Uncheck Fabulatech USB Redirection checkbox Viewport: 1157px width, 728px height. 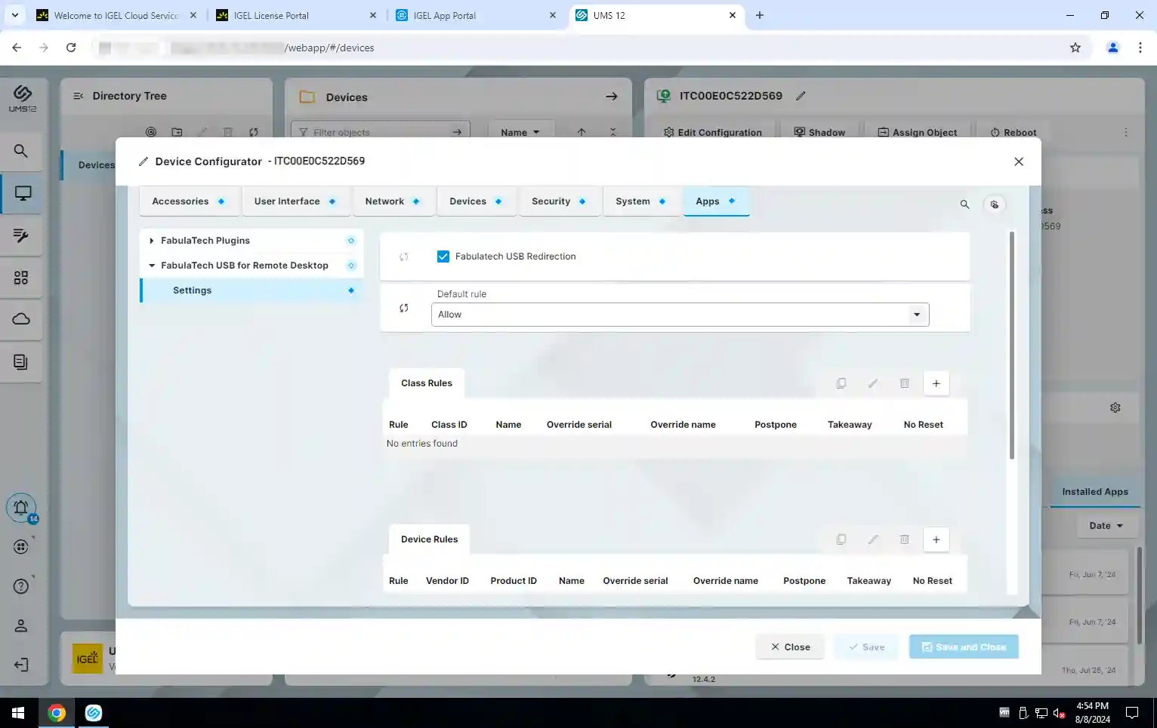pos(443,256)
